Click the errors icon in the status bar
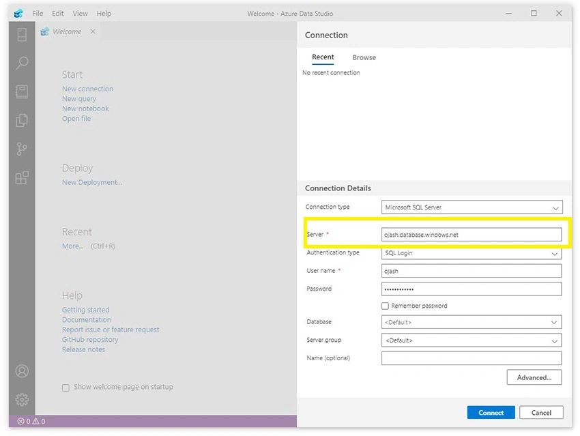This screenshot has width=580, height=436. (21, 421)
